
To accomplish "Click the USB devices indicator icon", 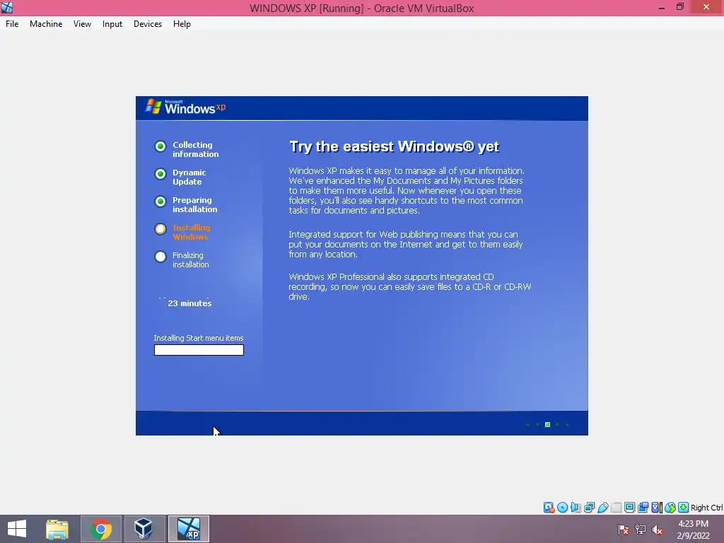I will (602, 508).
